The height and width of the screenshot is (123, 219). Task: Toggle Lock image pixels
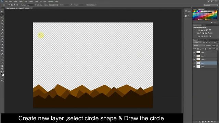pyautogui.click(x=201, y=49)
